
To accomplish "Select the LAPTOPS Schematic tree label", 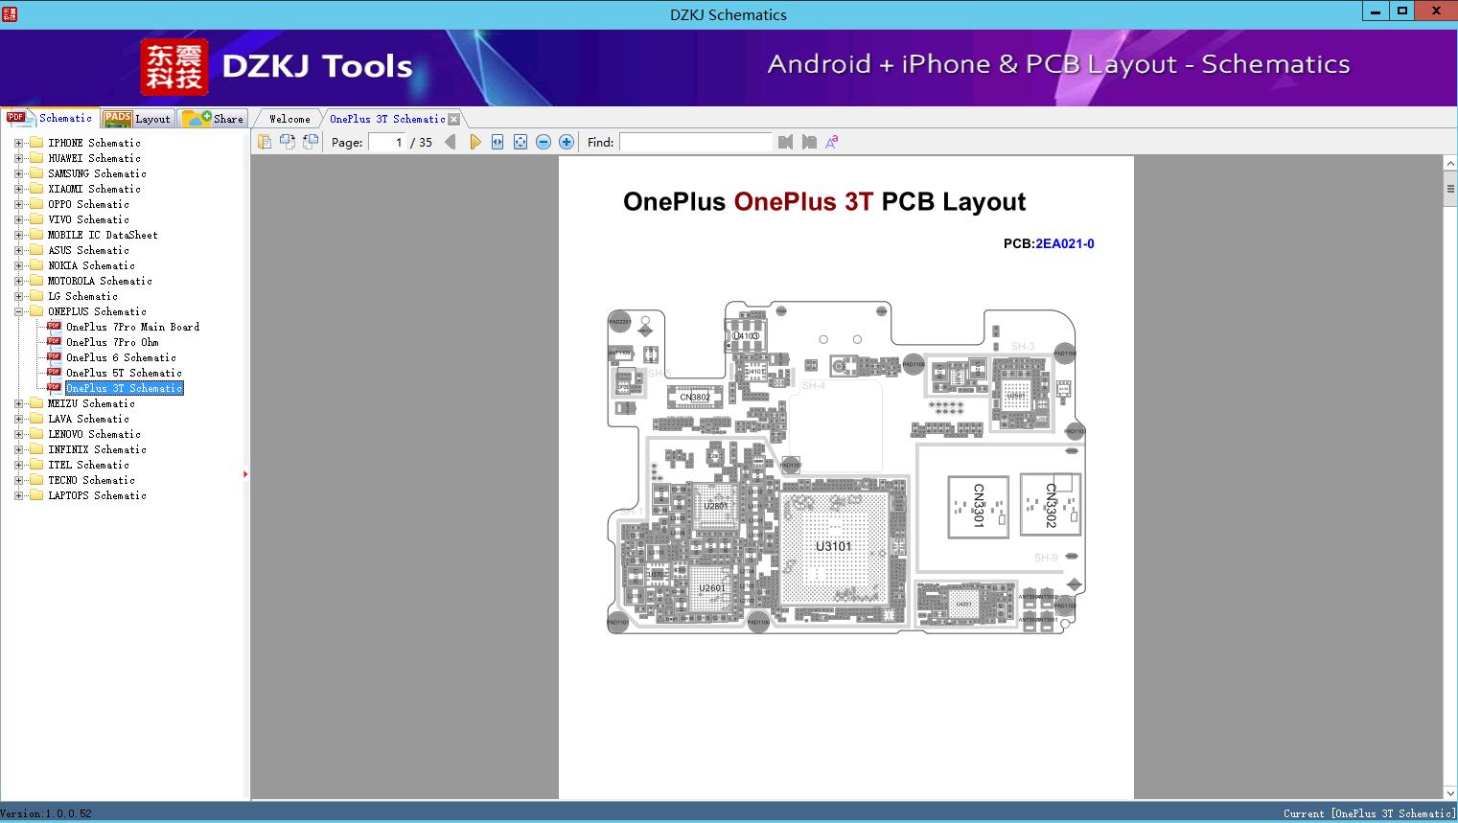I will point(97,495).
